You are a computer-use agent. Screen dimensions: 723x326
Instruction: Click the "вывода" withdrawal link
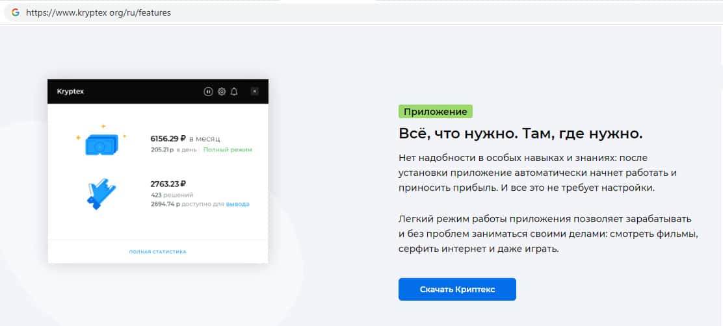(x=237, y=204)
